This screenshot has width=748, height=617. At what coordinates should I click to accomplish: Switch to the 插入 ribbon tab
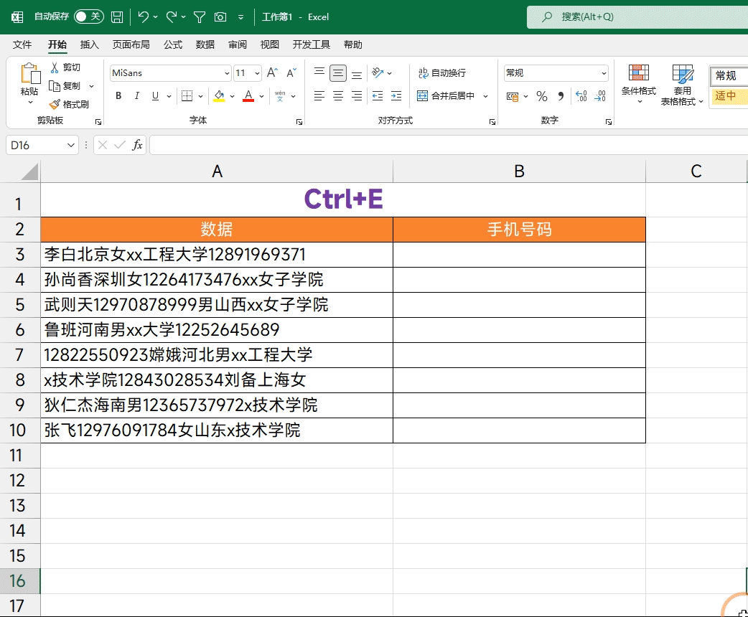[89, 44]
